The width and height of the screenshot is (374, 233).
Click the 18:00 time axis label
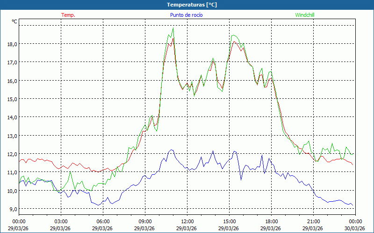[272, 221]
